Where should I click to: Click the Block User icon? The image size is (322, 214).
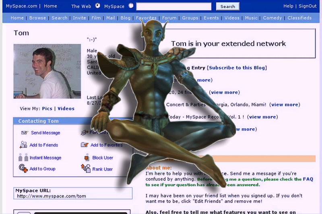point(87,157)
